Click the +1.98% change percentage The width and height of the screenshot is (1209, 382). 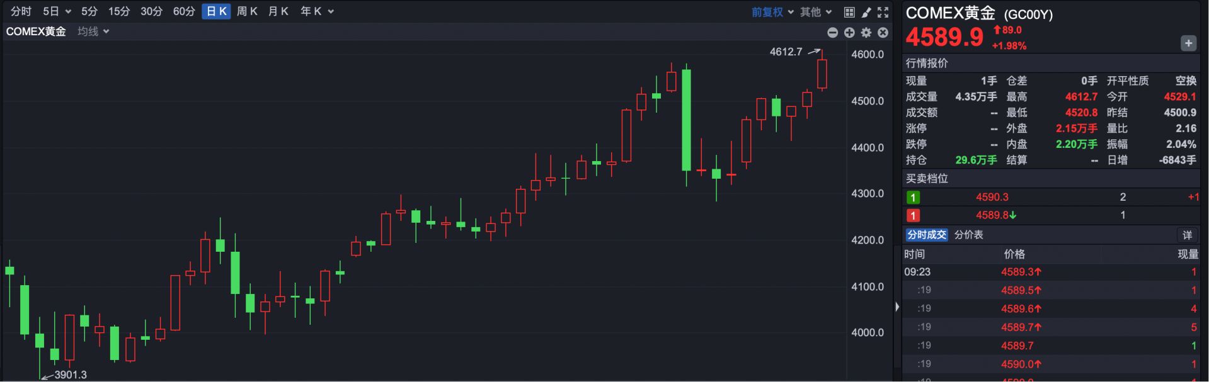pyautogui.click(x=1009, y=46)
